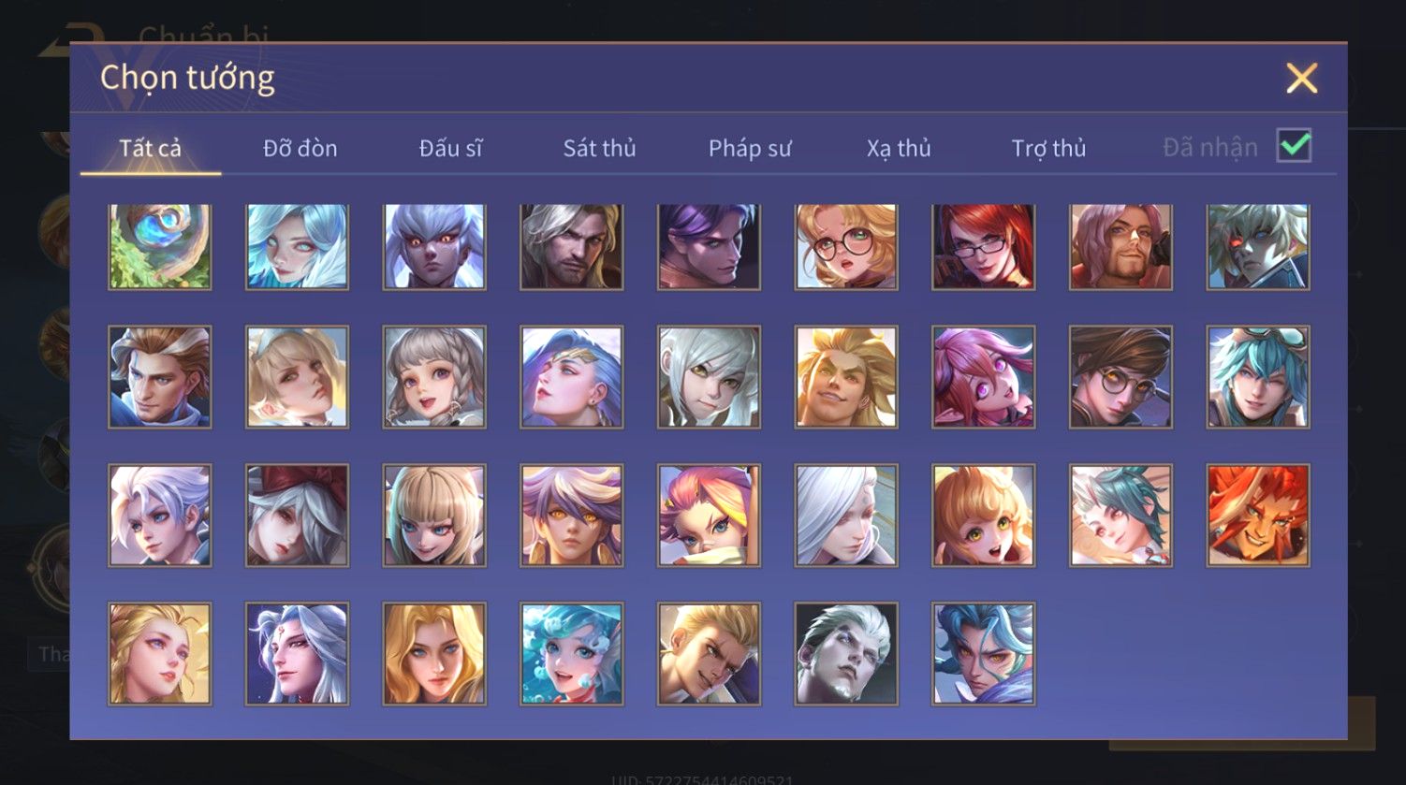Open the Đấu sĩ tab
The image size is (1406, 785).
450,148
